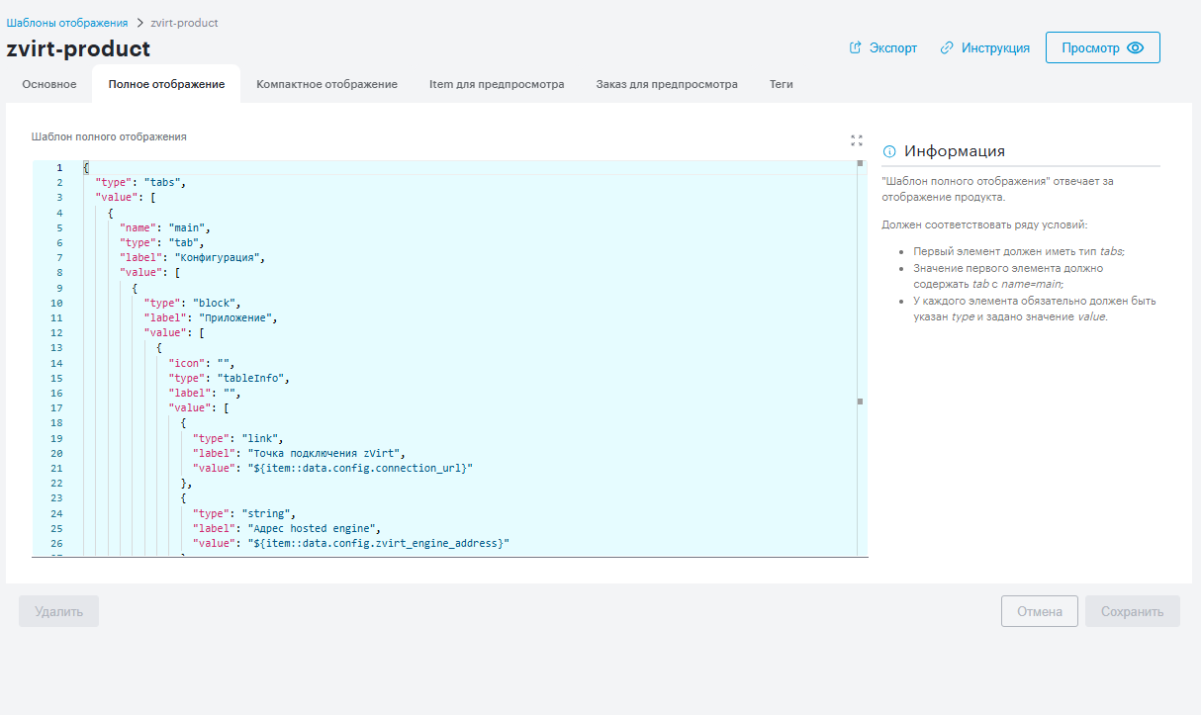Open the Item для предпросмотра tab
The height and width of the screenshot is (715, 1201).
coord(497,84)
